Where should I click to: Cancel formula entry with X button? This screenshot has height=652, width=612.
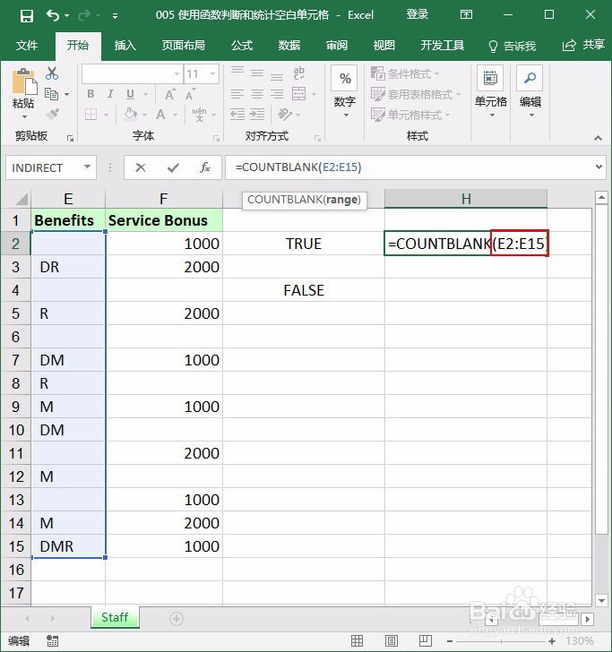[141, 167]
